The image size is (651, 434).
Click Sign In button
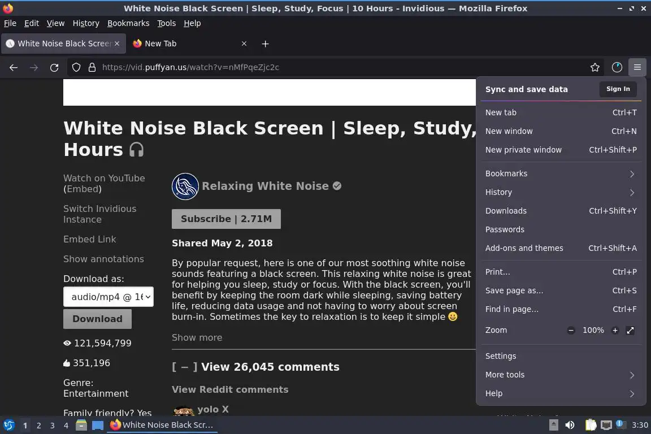[x=618, y=89]
